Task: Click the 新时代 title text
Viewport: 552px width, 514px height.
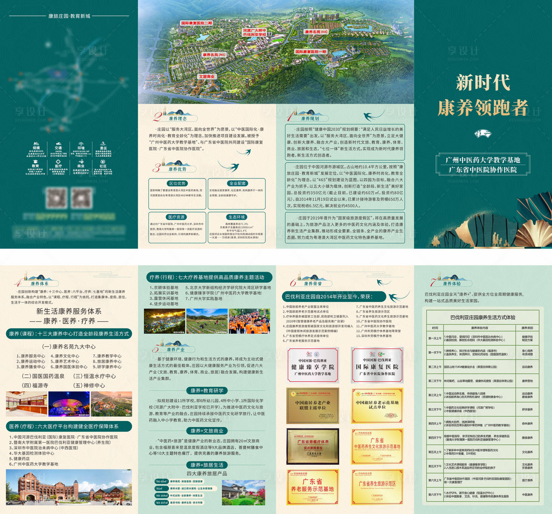Action: pos(483,83)
